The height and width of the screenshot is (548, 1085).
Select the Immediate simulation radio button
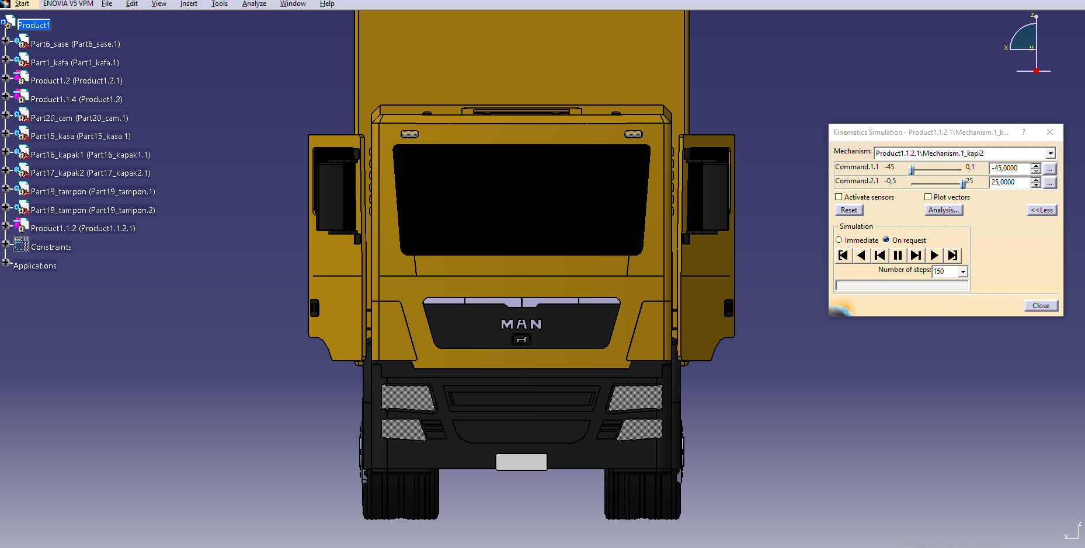[839, 240]
